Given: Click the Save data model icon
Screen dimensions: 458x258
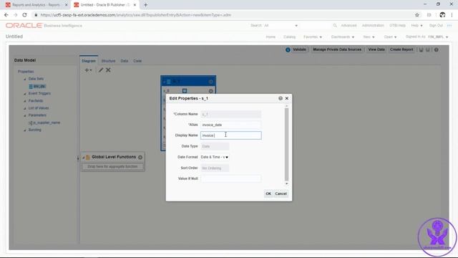Looking at the screenshot, I should (x=422, y=49).
